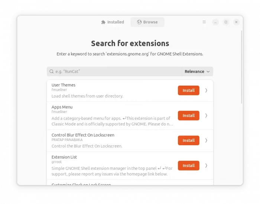Open the hamburger main menu
260x204 pixels.
click(204, 22)
